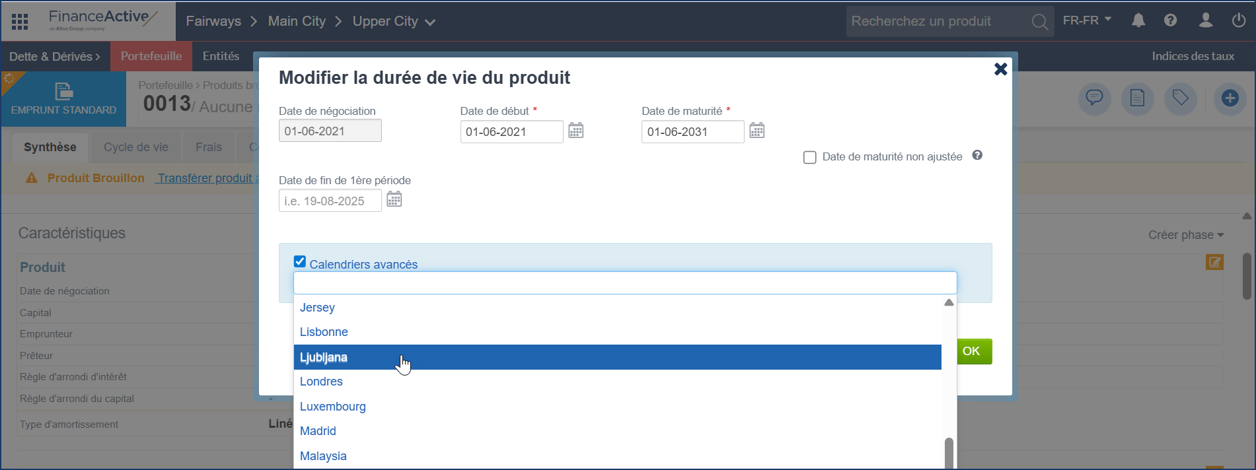
Task: Open calendar picker for Date de début
Action: click(576, 131)
